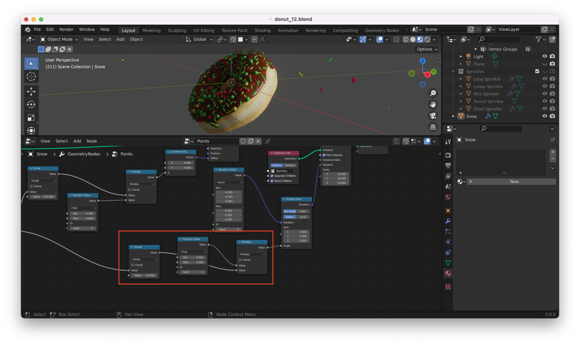Activate the 3D Cursor tool
Viewport: 580px width, 346px height.
(x=31, y=77)
